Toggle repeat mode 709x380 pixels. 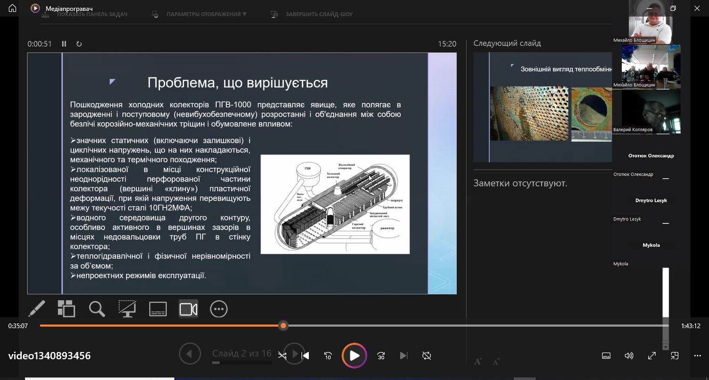(427, 356)
